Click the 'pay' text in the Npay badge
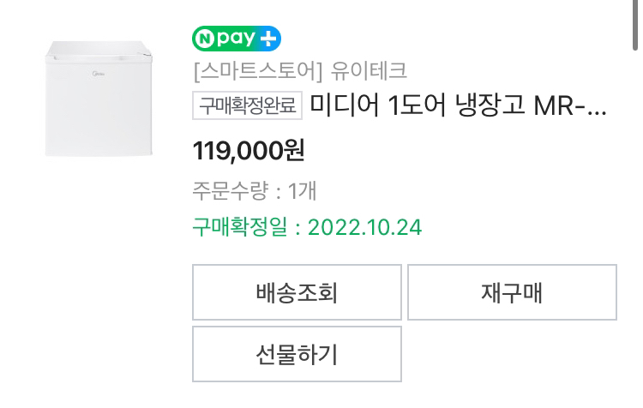Screen dimensions: 643x408 pos(236,39)
